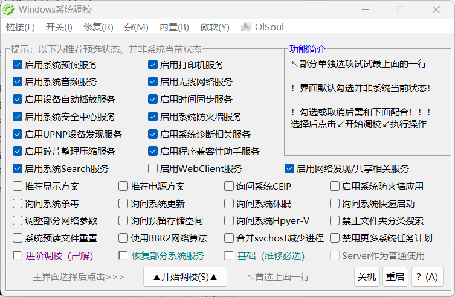This screenshot has width=455, height=297.
Task: Uncheck 启用打印机服务 checkbox
Action: (x=153, y=65)
